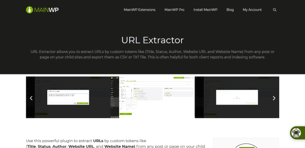The width and height of the screenshot is (305, 148).
Task: Go to Blog page
Action: [230, 10]
